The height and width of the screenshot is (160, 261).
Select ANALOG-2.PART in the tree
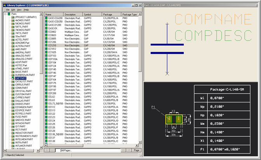click(24, 59)
